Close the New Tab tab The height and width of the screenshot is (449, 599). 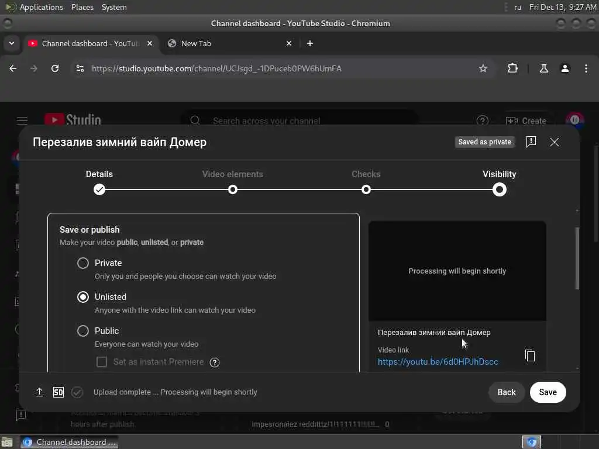coord(289,43)
